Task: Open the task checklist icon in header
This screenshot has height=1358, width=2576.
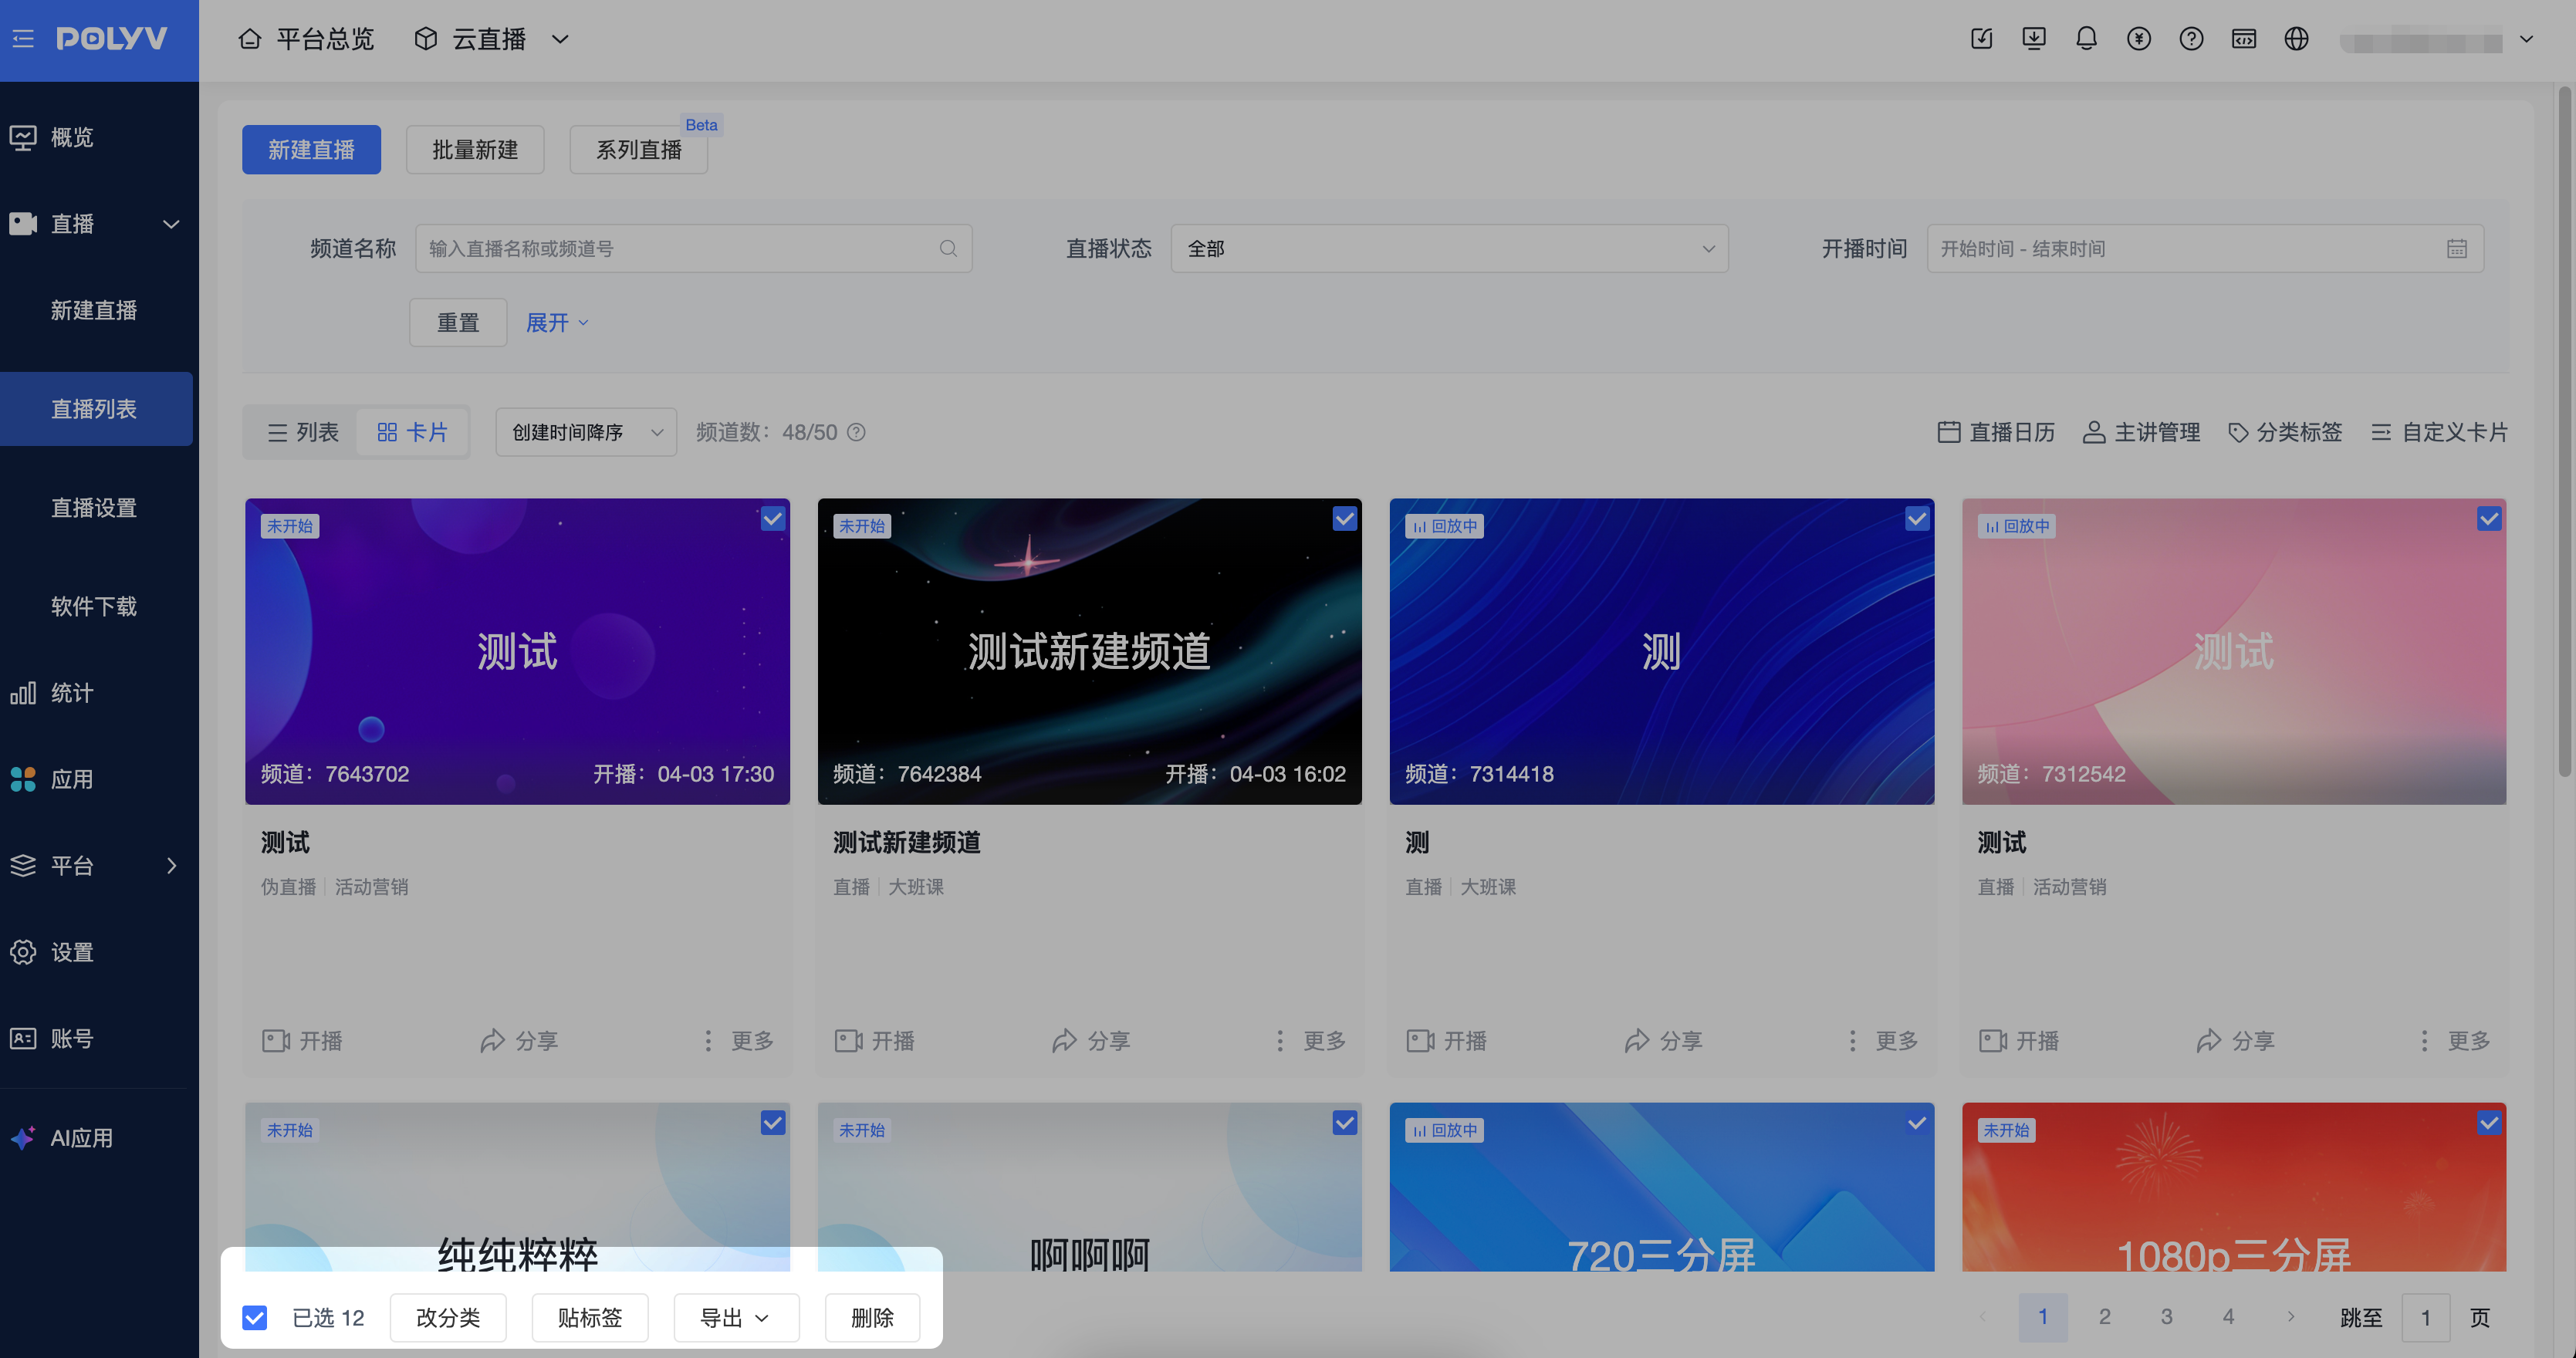Action: (1981, 39)
